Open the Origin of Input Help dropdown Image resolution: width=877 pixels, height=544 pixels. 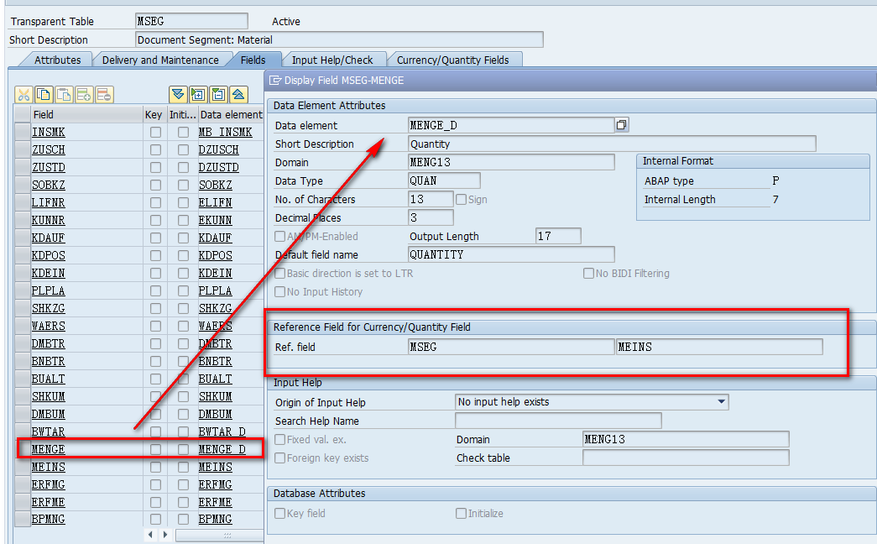[722, 401]
